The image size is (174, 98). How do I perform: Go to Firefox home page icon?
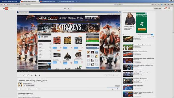pyautogui.click(x=165, y=5)
